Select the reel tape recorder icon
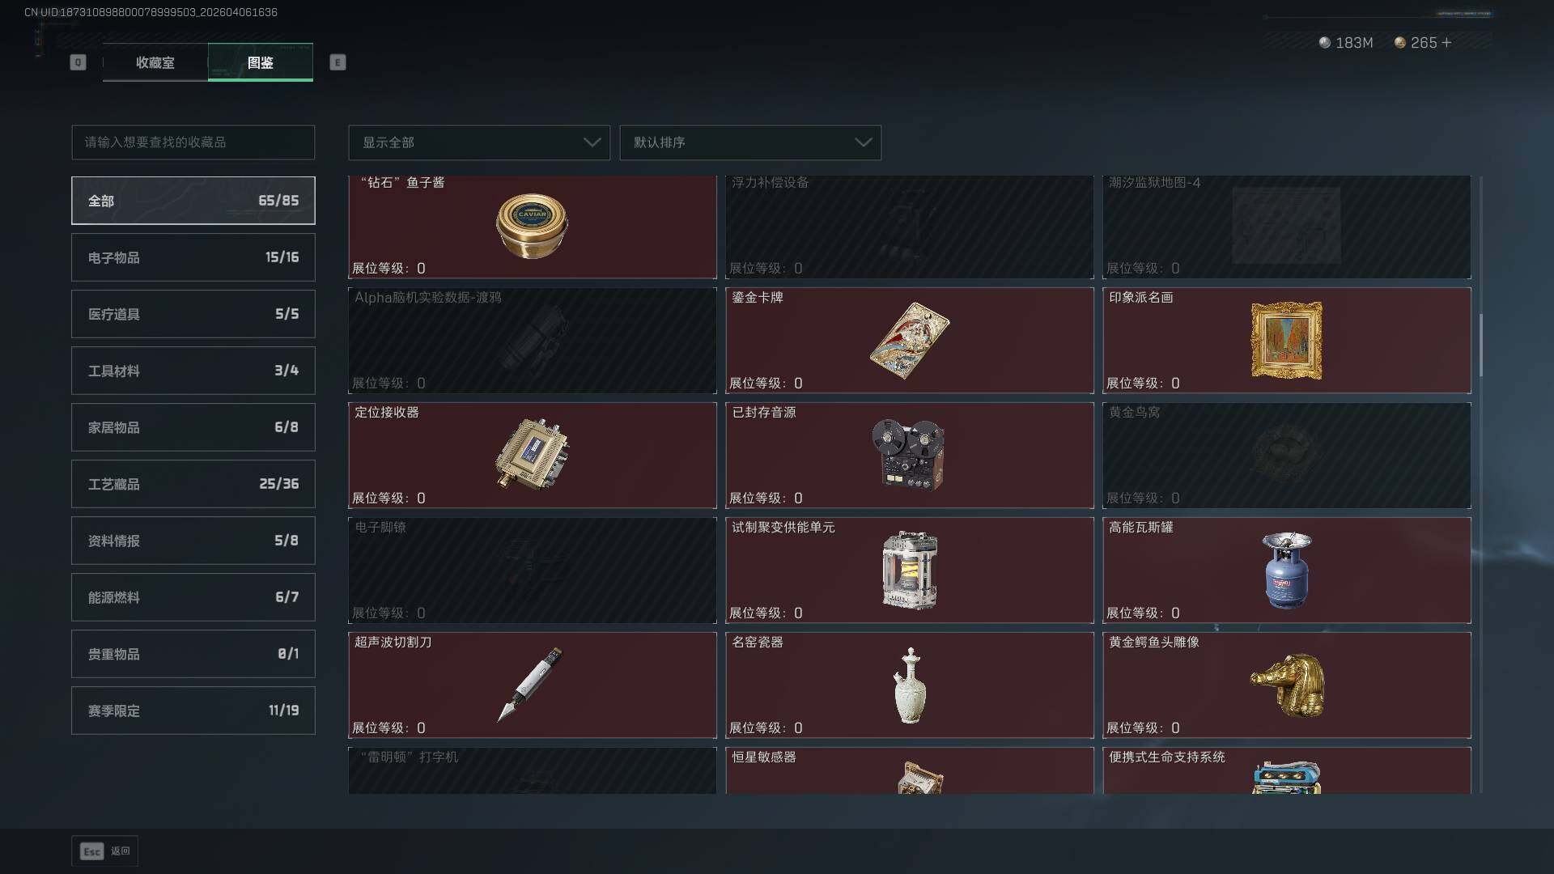 point(908,454)
